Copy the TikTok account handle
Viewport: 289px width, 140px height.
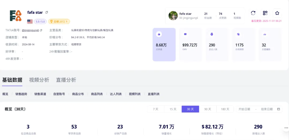(41, 30)
